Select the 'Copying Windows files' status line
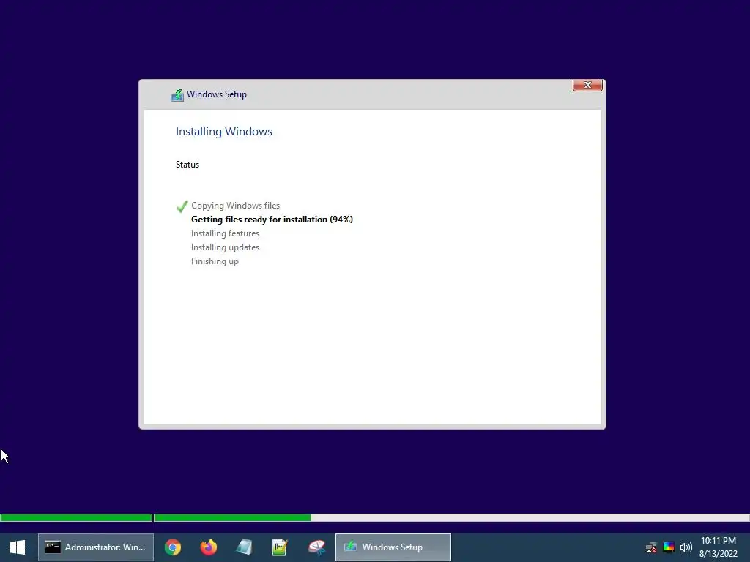 (x=235, y=206)
